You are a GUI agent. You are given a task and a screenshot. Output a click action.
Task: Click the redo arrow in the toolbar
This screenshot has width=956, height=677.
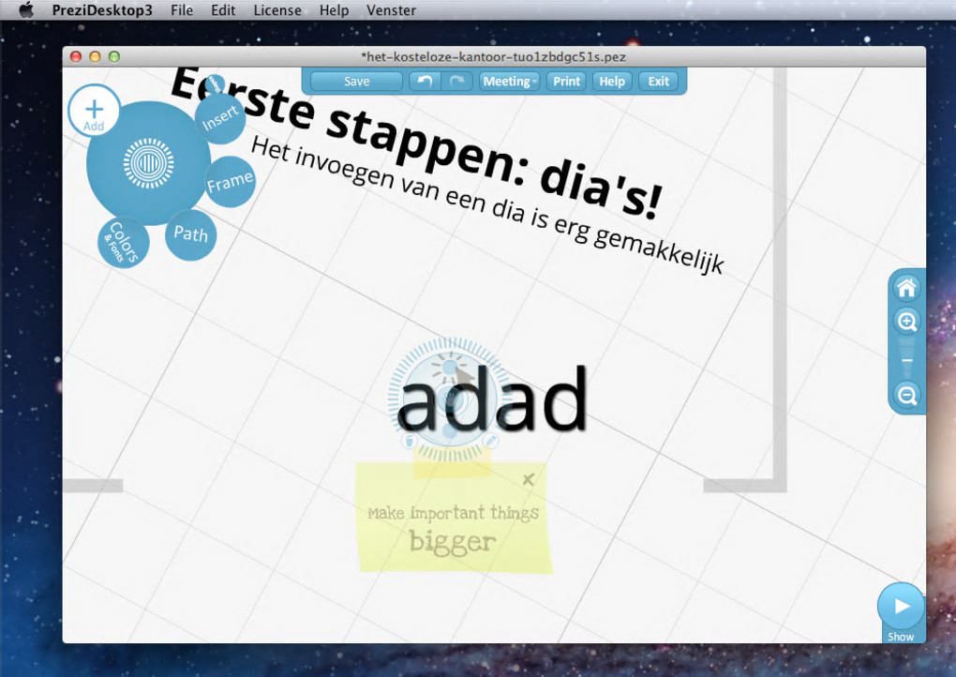[x=456, y=82]
